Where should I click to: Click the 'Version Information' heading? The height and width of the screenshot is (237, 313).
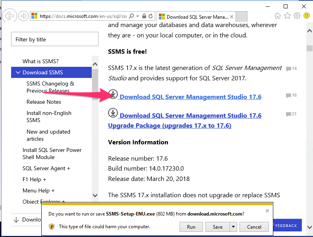[x=138, y=142]
